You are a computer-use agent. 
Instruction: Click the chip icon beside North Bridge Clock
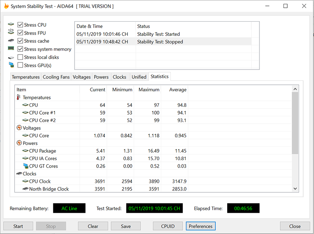pyautogui.click(x=25, y=189)
